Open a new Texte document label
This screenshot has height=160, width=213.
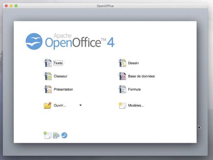click(x=58, y=63)
